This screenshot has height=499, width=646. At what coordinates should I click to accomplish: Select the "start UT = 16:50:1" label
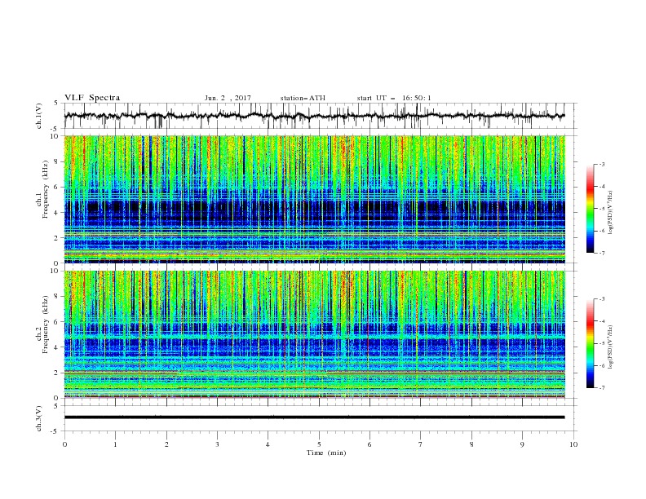(x=394, y=98)
